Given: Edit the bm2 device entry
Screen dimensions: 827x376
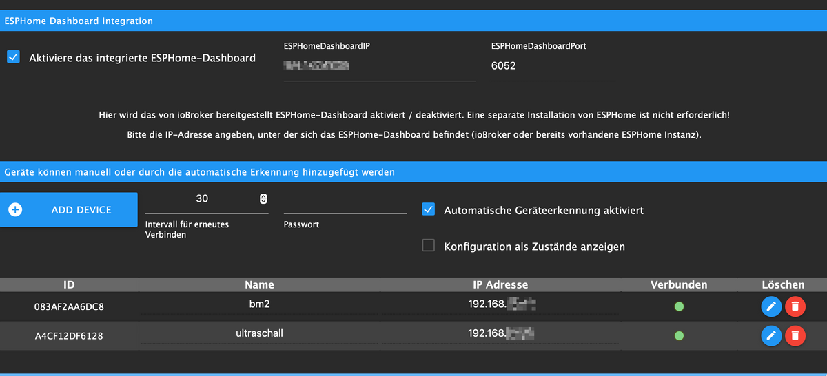Looking at the screenshot, I should click(x=771, y=306).
